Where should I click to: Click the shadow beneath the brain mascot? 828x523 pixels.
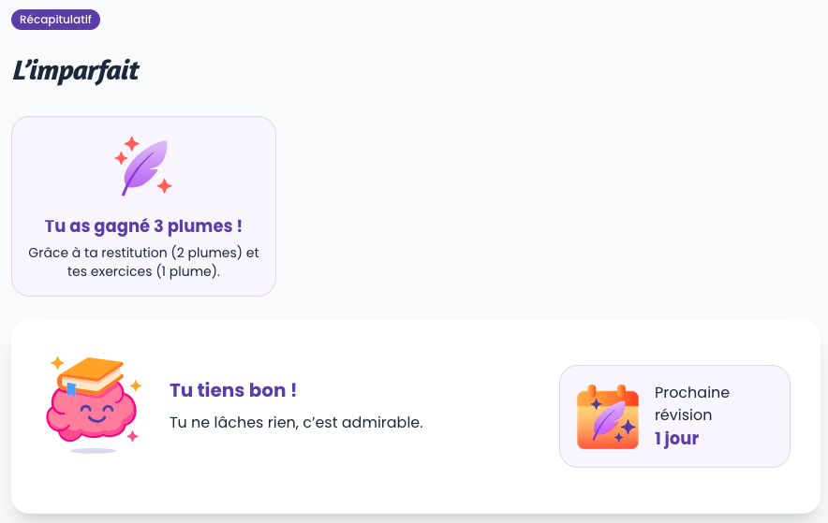point(93,451)
